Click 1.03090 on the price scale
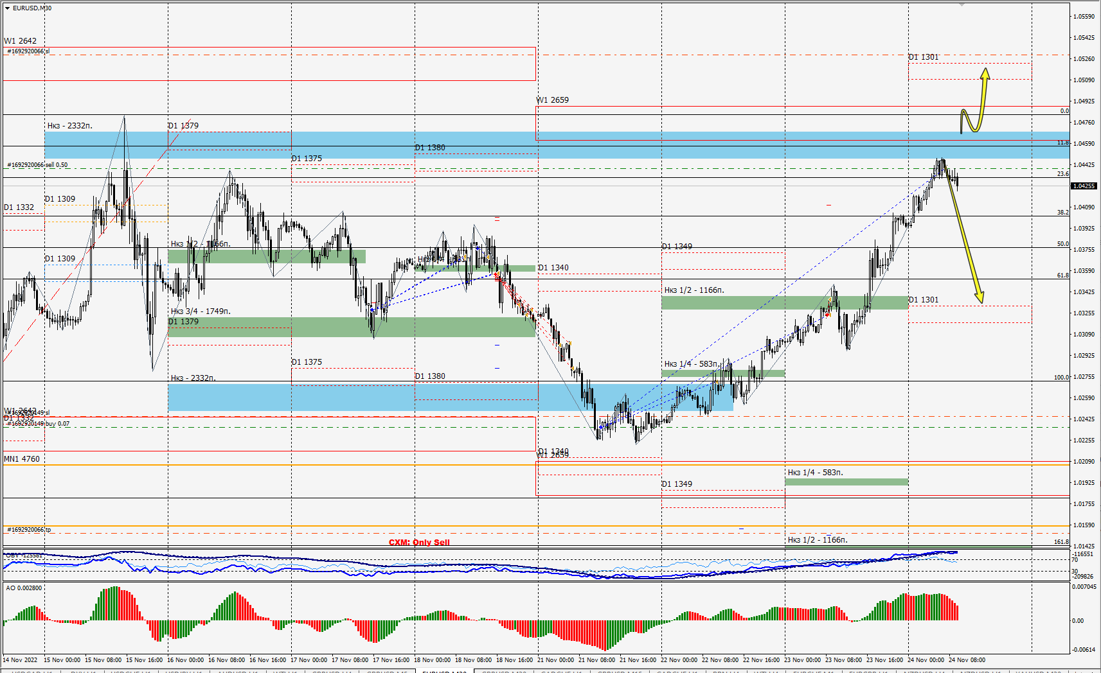The height and width of the screenshot is (673, 1101). pos(1084,335)
